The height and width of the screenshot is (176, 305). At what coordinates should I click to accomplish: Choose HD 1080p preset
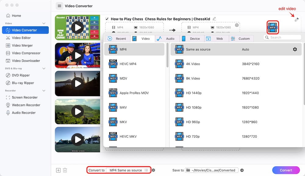(236, 107)
